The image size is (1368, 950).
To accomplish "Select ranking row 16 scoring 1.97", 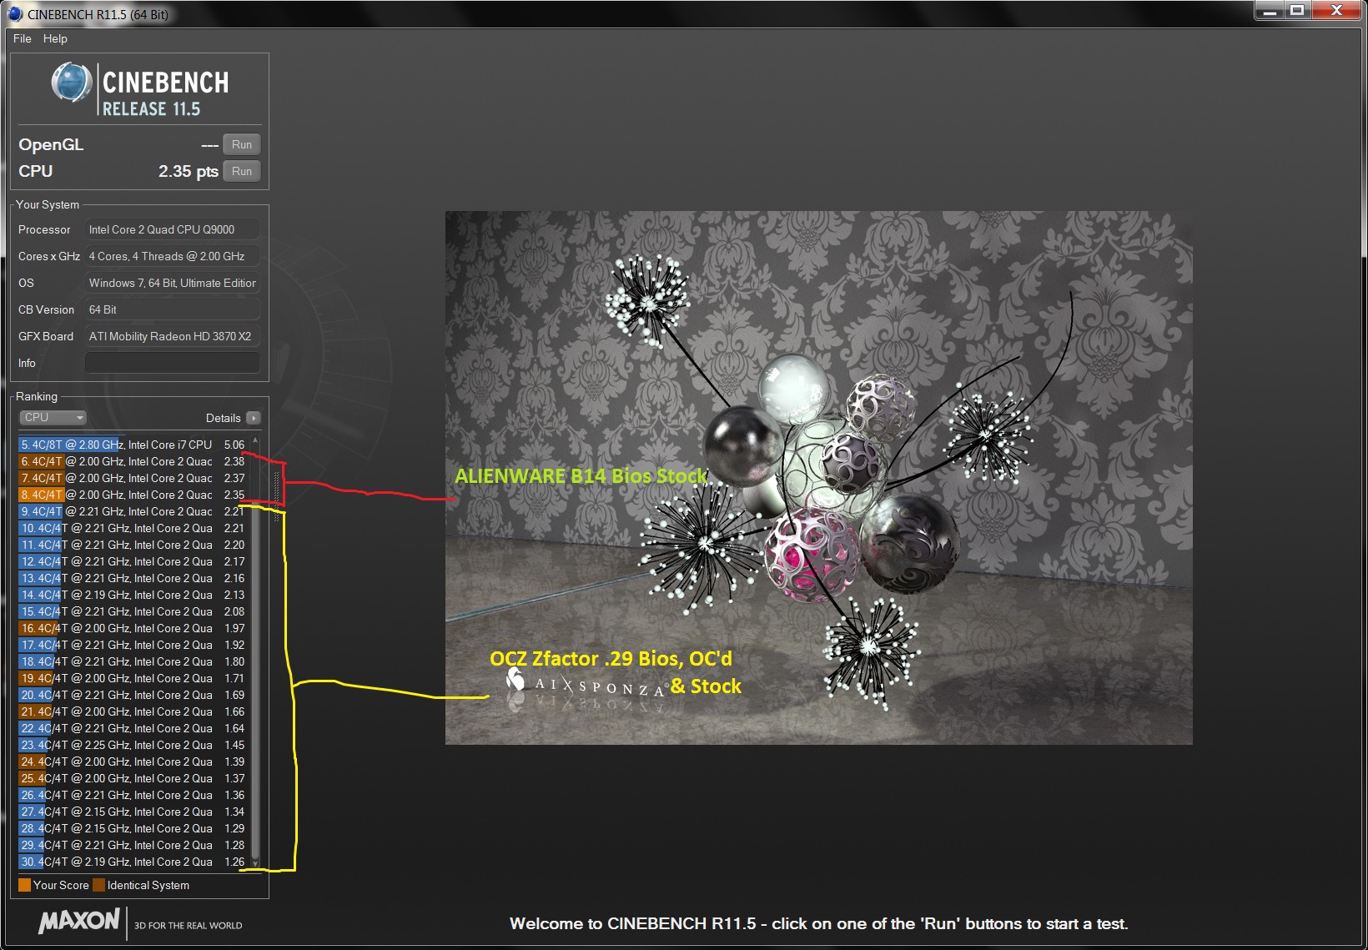I will [133, 628].
